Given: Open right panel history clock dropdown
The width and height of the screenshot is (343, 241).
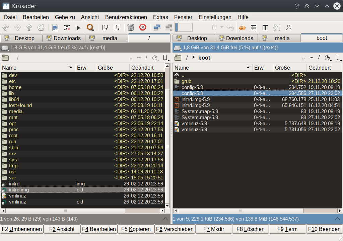Looking at the screenshot, I should (328, 58).
